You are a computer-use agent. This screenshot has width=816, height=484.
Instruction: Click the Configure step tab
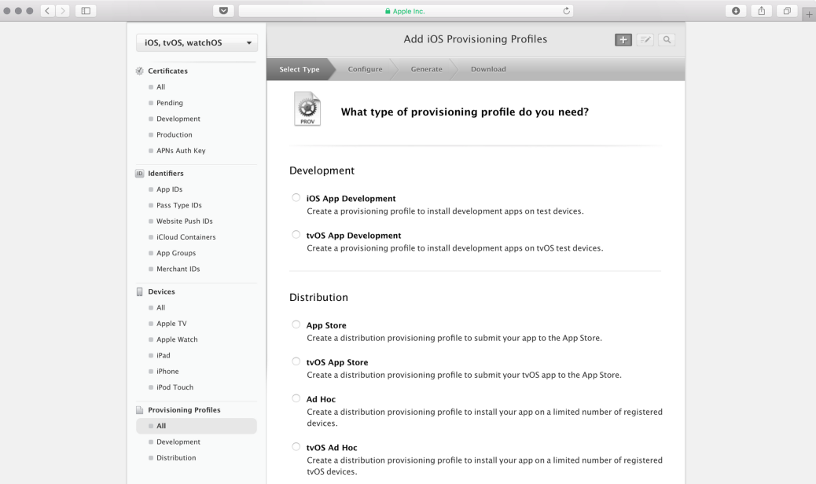click(366, 69)
